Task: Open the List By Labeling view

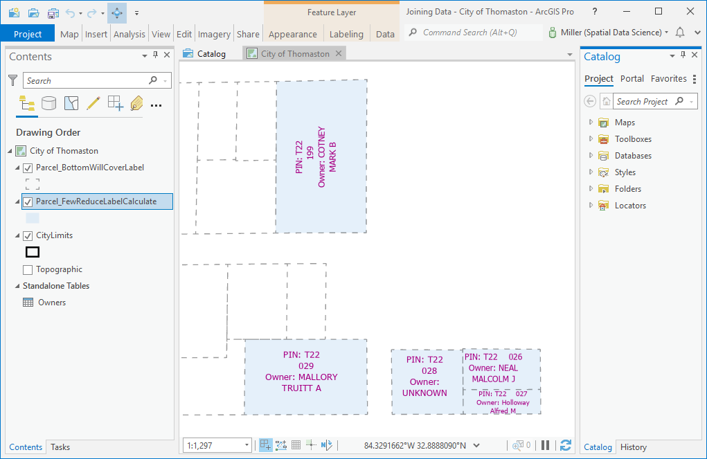Action: 136,103
